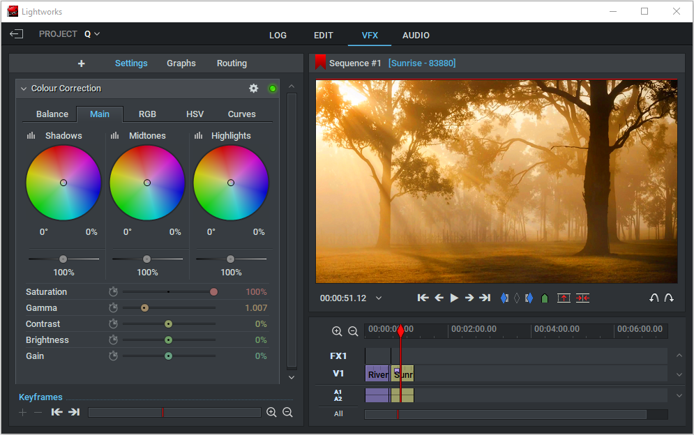
Task: Click the Brightness slider handle
Action: pyautogui.click(x=168, y=340)
